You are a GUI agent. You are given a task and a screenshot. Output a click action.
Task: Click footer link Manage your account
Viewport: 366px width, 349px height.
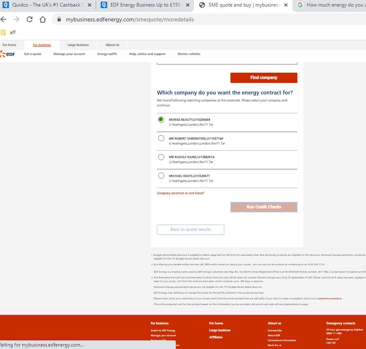163,335
